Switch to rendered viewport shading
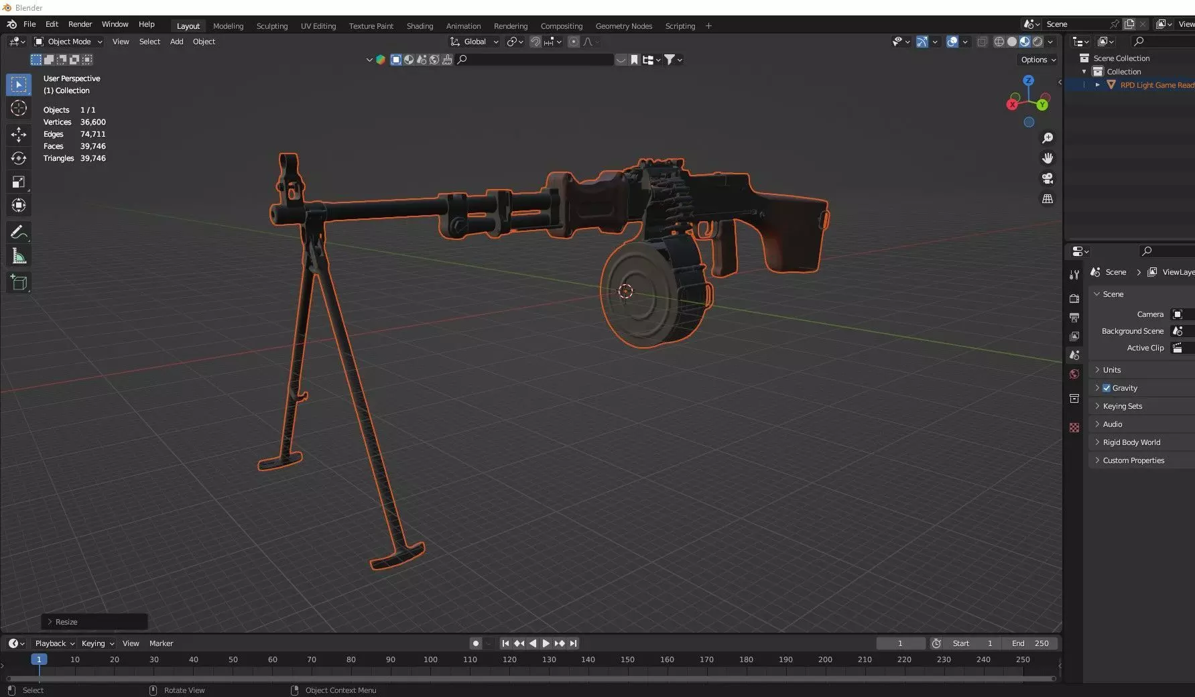Screen dimensions: 1195x697 [1037, 42]
